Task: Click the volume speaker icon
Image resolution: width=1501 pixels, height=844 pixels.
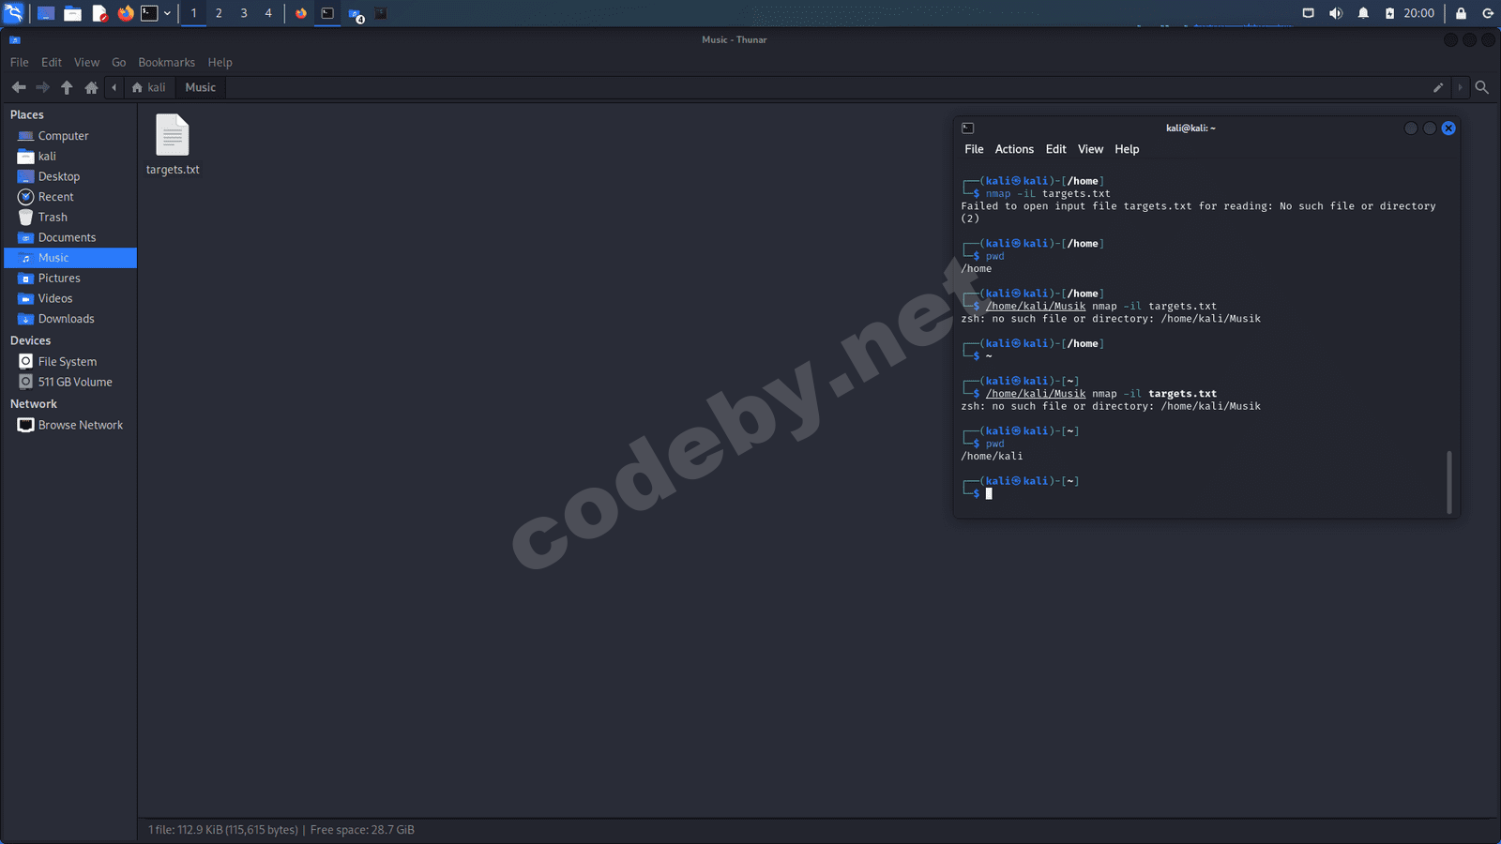Action: (1336, 13)
